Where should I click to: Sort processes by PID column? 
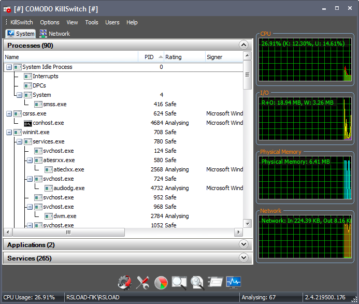tap(151, 57)
